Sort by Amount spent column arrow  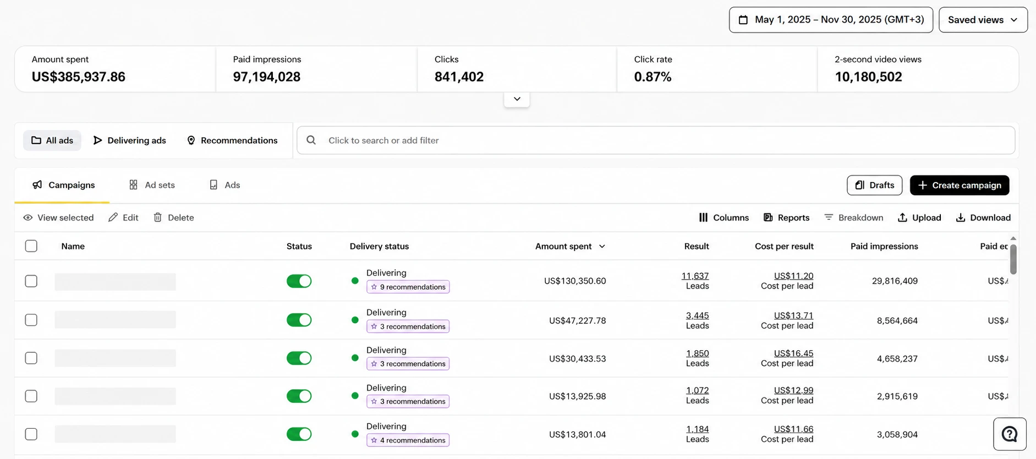pos(602,246)
